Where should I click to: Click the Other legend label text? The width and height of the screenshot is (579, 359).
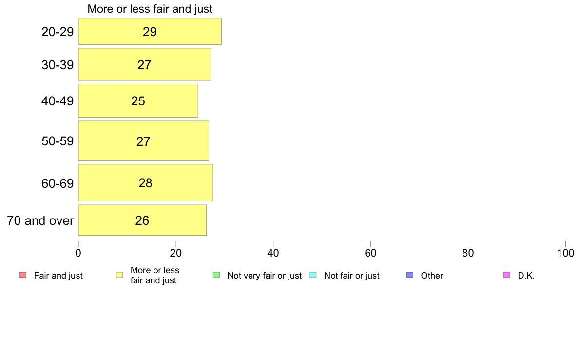coord(432,276)
